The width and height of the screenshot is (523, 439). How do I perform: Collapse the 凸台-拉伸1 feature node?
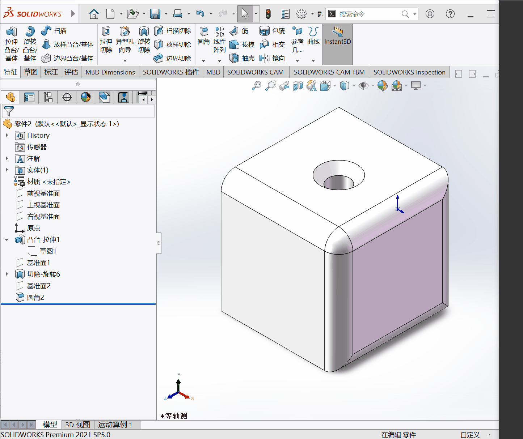7,239
